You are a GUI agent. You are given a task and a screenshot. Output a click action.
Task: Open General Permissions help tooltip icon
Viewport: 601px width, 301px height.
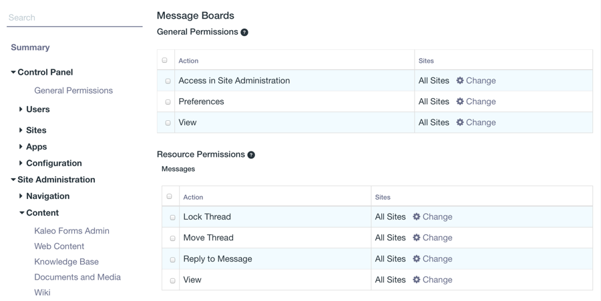click(244, 33)
